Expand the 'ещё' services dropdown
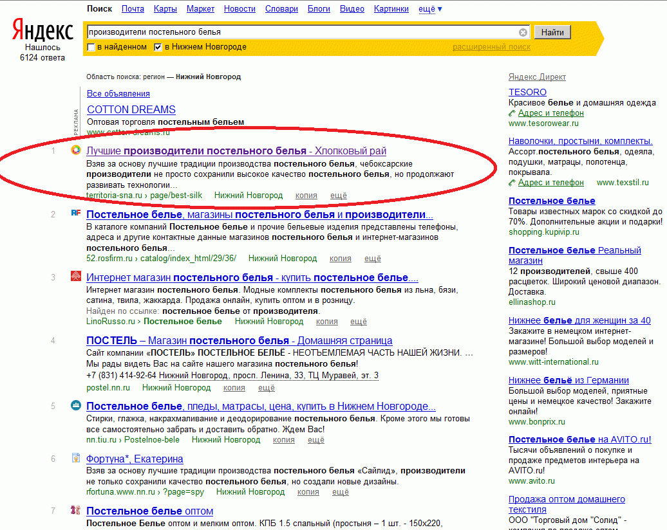This screenshot has height=530, width=667. point(430,9)
